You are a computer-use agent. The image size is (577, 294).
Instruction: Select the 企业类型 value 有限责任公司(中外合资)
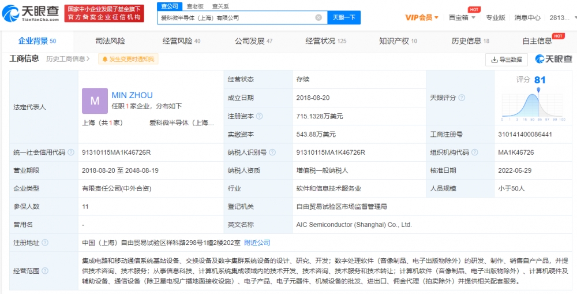click(x=117, y=189)
